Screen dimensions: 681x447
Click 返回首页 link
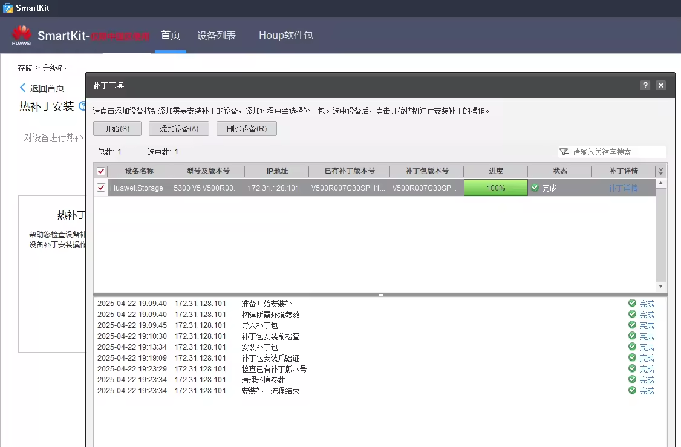(x=47, y=88)
